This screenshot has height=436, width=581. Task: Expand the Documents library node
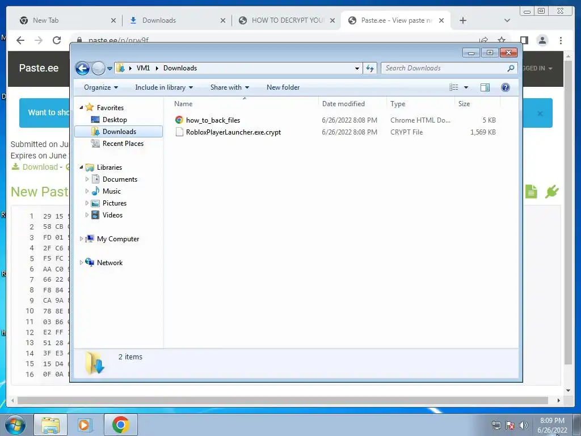point(87,179)
